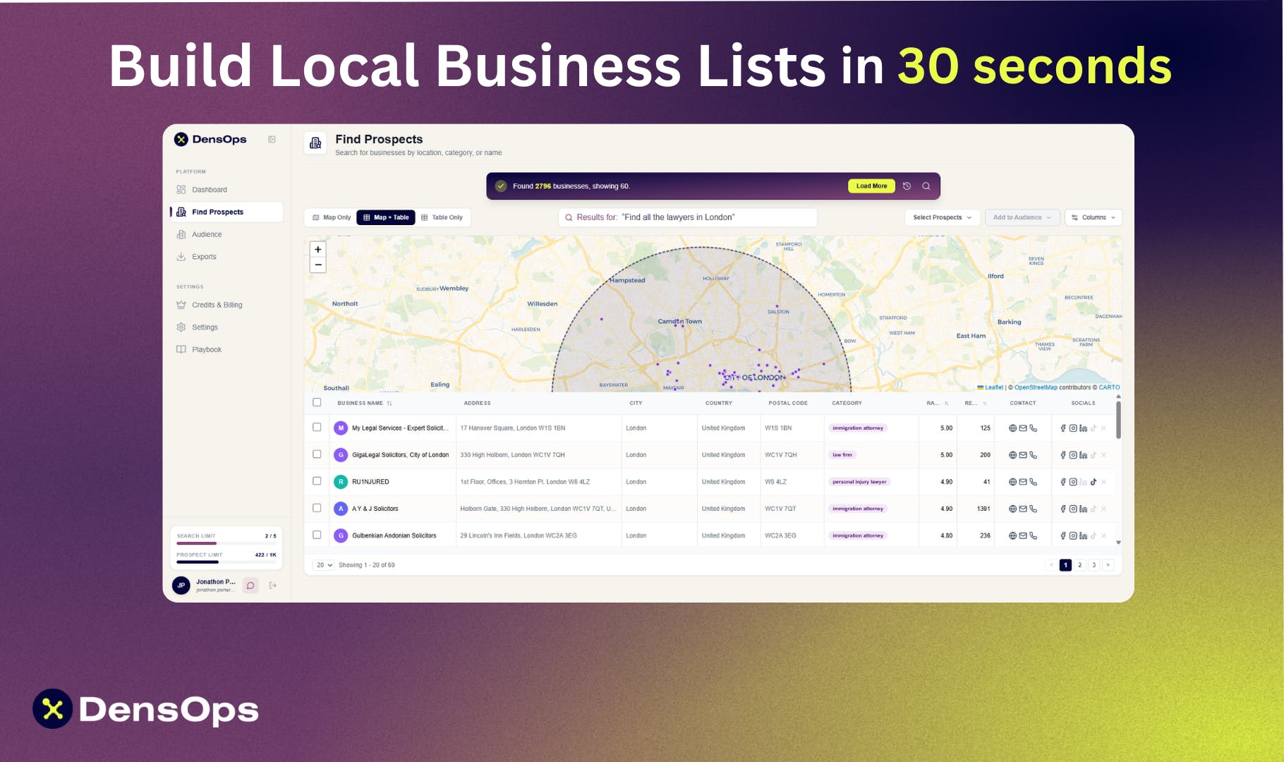Open the rows-per-page 20 dropdown

coord(325,565)
